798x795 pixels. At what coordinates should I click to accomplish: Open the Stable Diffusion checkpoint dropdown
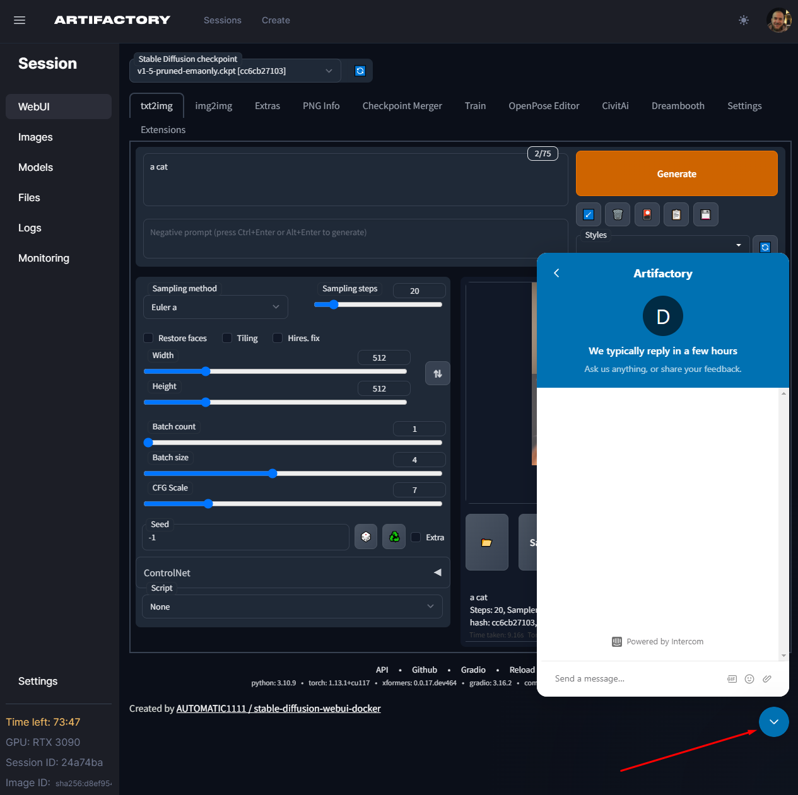coord(235,71)
